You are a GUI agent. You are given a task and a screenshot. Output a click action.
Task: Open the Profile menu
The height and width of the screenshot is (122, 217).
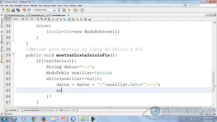pos(53,5)
